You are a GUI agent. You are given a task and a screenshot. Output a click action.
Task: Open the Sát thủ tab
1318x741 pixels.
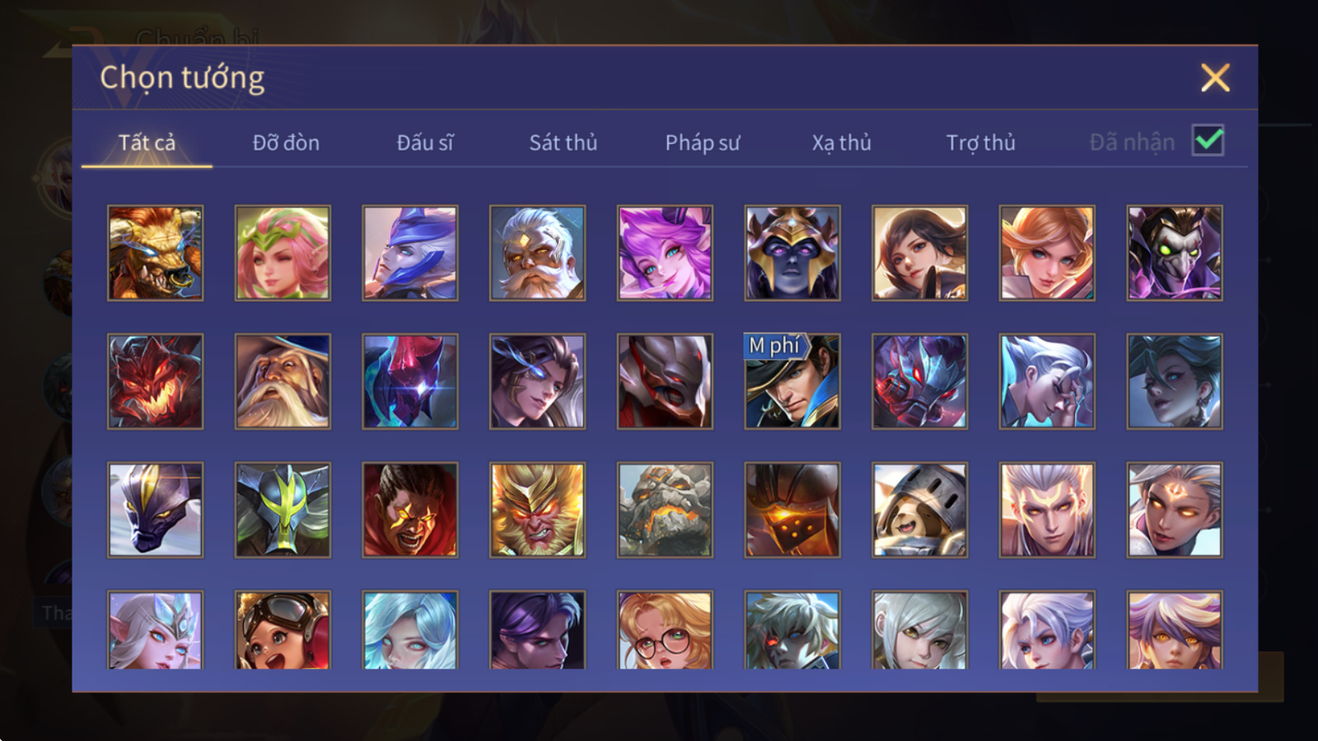point(563,142)
